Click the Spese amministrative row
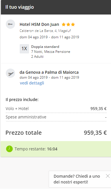 pyautogui.click(x=56, y=117)
